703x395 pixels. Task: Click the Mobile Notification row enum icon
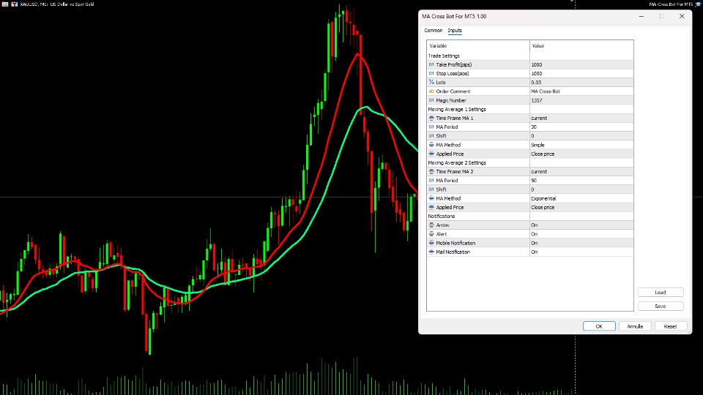[x=431, y=243]
